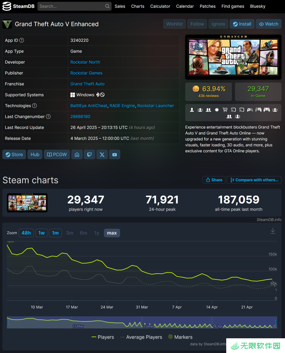This screenshot has height=353, width=285.
Task: Set chart zoom to max
Action: pyautogui.click(x=112, y=233)
